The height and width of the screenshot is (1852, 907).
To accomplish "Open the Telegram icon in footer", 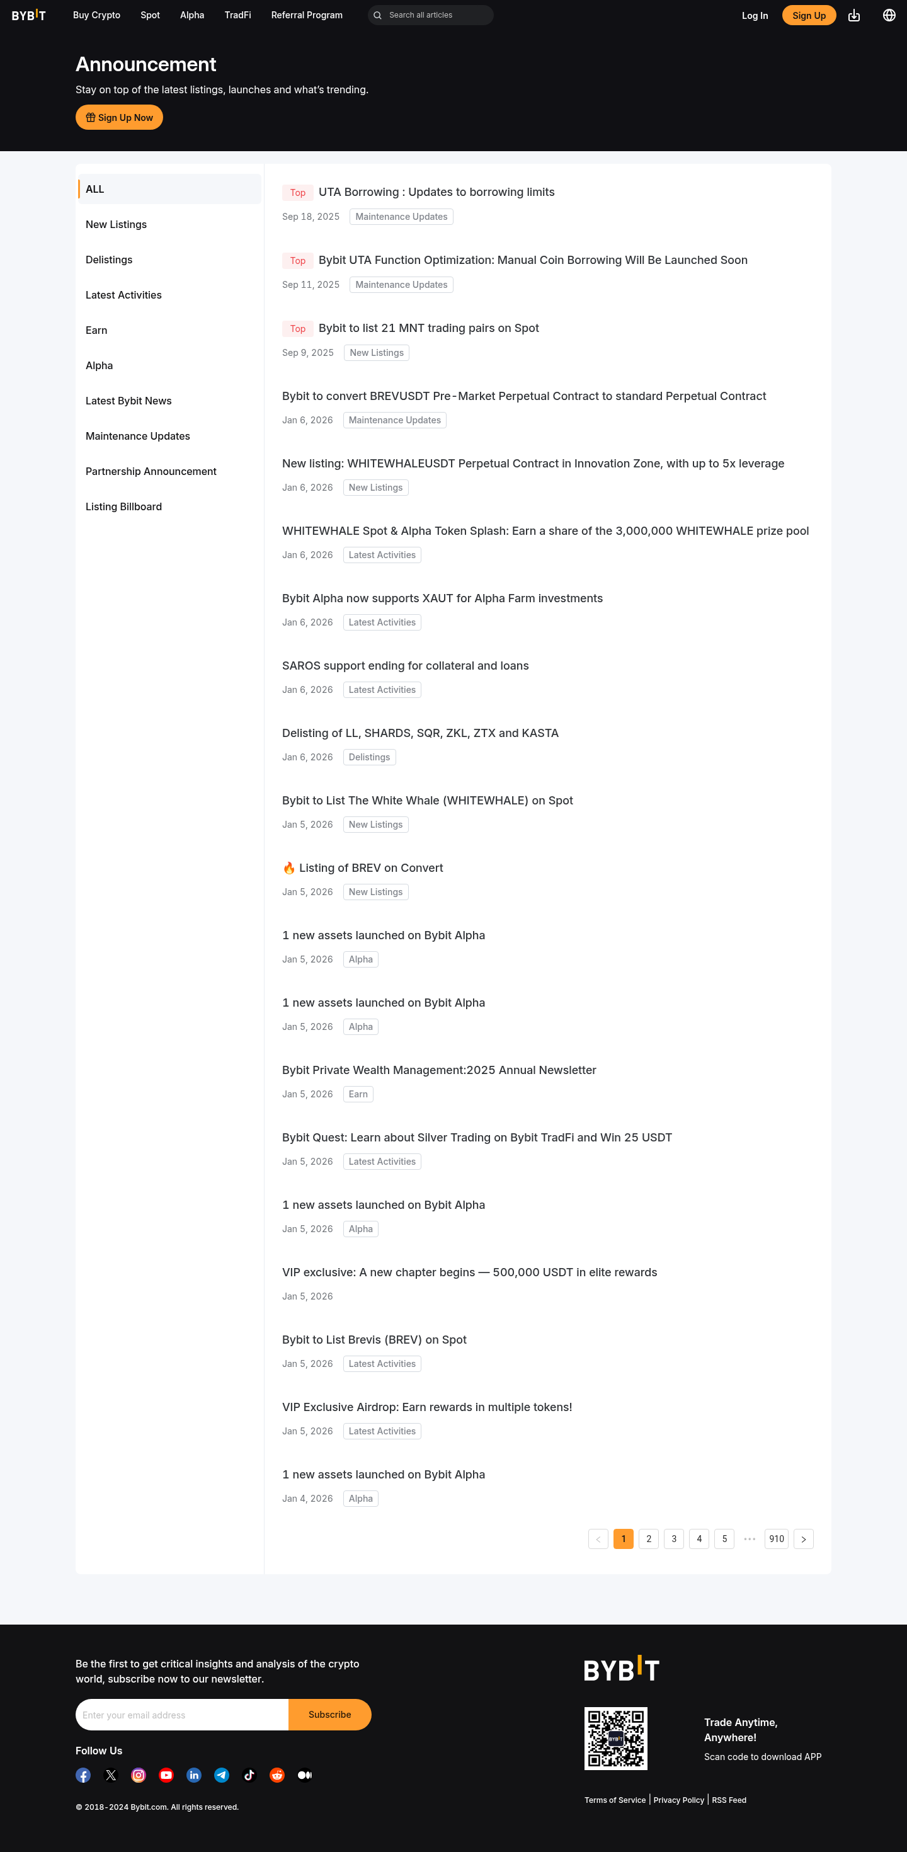I will tap(221, 1775).
